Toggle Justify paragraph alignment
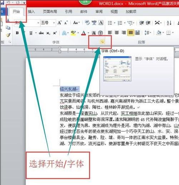The height and width of the screenshot is (185, 179). 131,32
